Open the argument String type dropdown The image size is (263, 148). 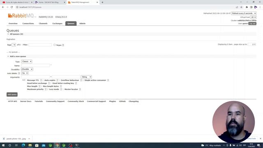click(86, 77)
